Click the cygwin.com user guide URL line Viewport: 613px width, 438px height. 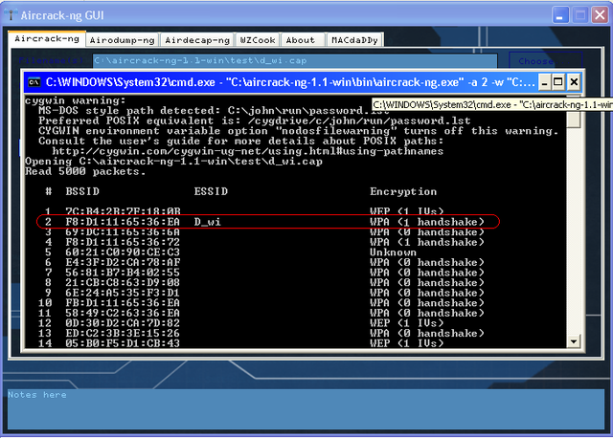pos(248,151)
